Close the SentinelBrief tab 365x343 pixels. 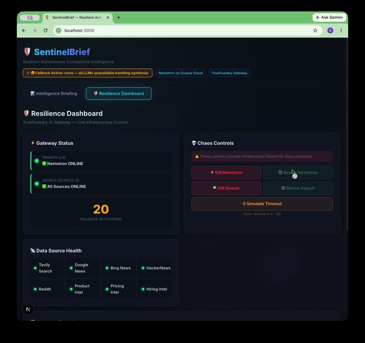tap(108, 17)
